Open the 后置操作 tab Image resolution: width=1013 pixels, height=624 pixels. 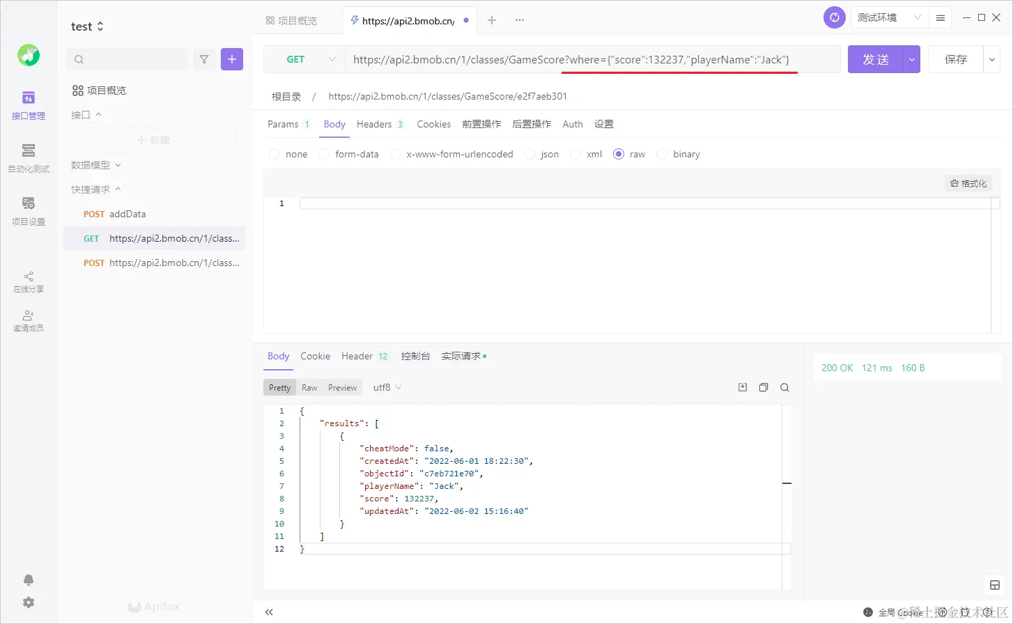(x=532, y=124)
